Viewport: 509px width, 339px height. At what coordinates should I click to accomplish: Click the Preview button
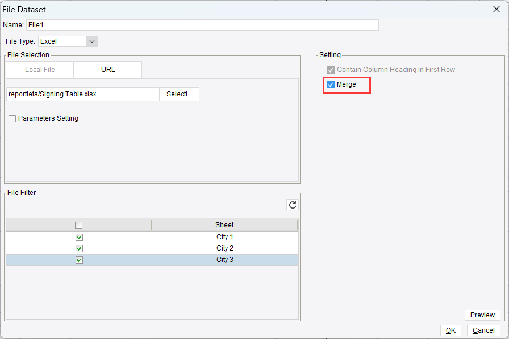pos(482,315)
